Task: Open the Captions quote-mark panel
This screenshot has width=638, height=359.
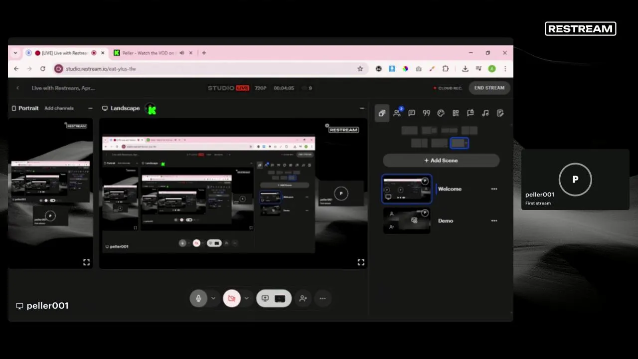Action: click(426, 113)
